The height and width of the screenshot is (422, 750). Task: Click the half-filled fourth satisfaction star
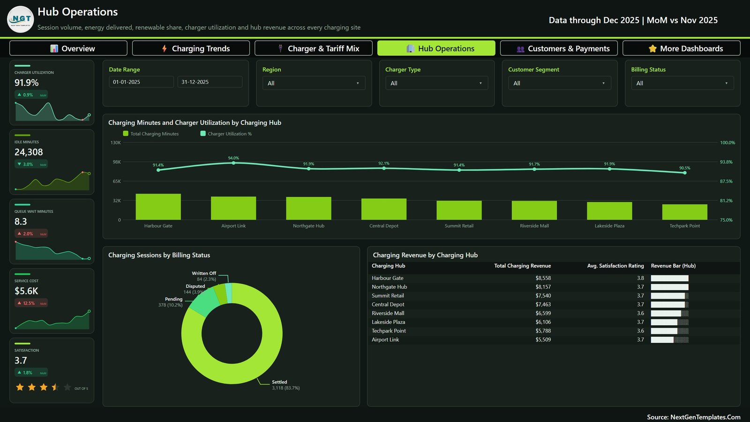coord(55,387)
